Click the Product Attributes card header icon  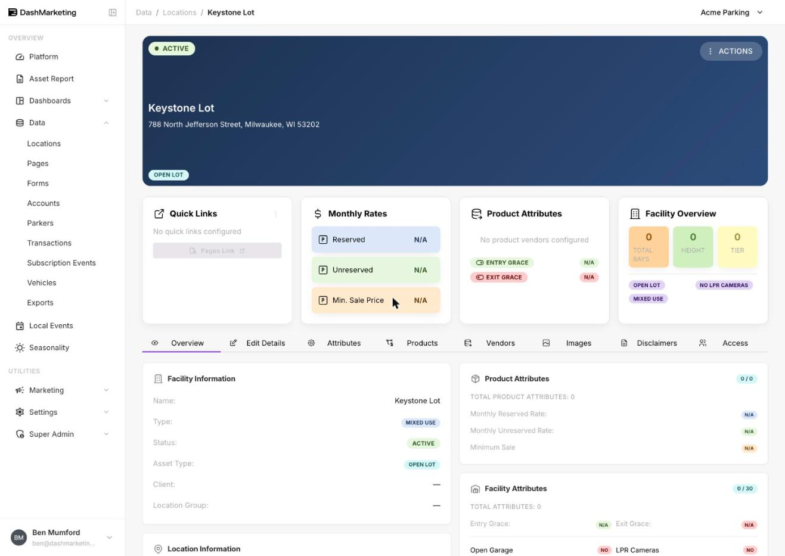click(x=476, y=214)
